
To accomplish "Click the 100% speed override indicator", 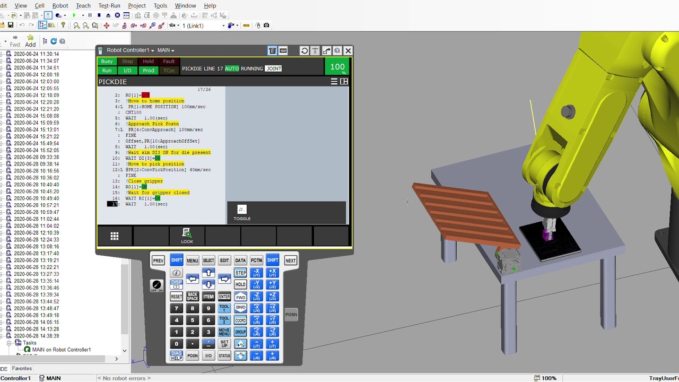I will point(337,67).
